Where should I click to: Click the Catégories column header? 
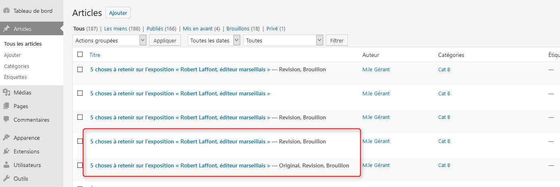pos(451,55)
